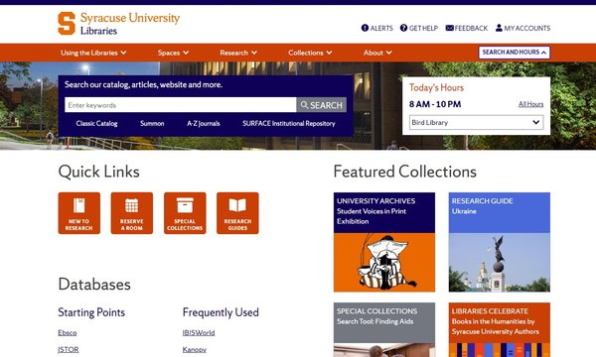Expand the Using the Libraries menu
The image size is (596, 357).
point(93,53)
